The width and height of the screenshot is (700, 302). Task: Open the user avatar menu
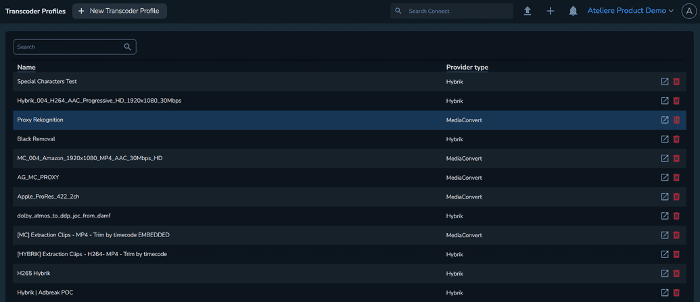click(x=689, y=11)
